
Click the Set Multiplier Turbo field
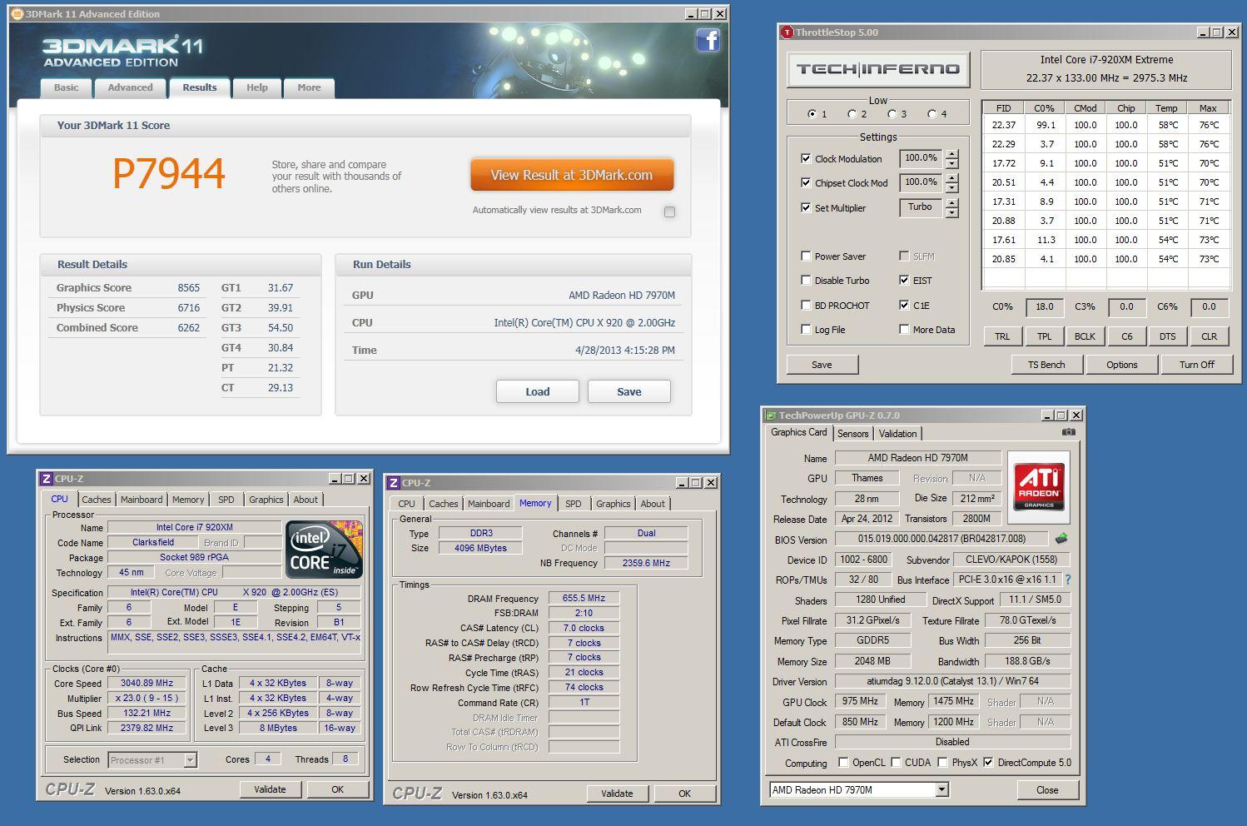pos(921,207)
